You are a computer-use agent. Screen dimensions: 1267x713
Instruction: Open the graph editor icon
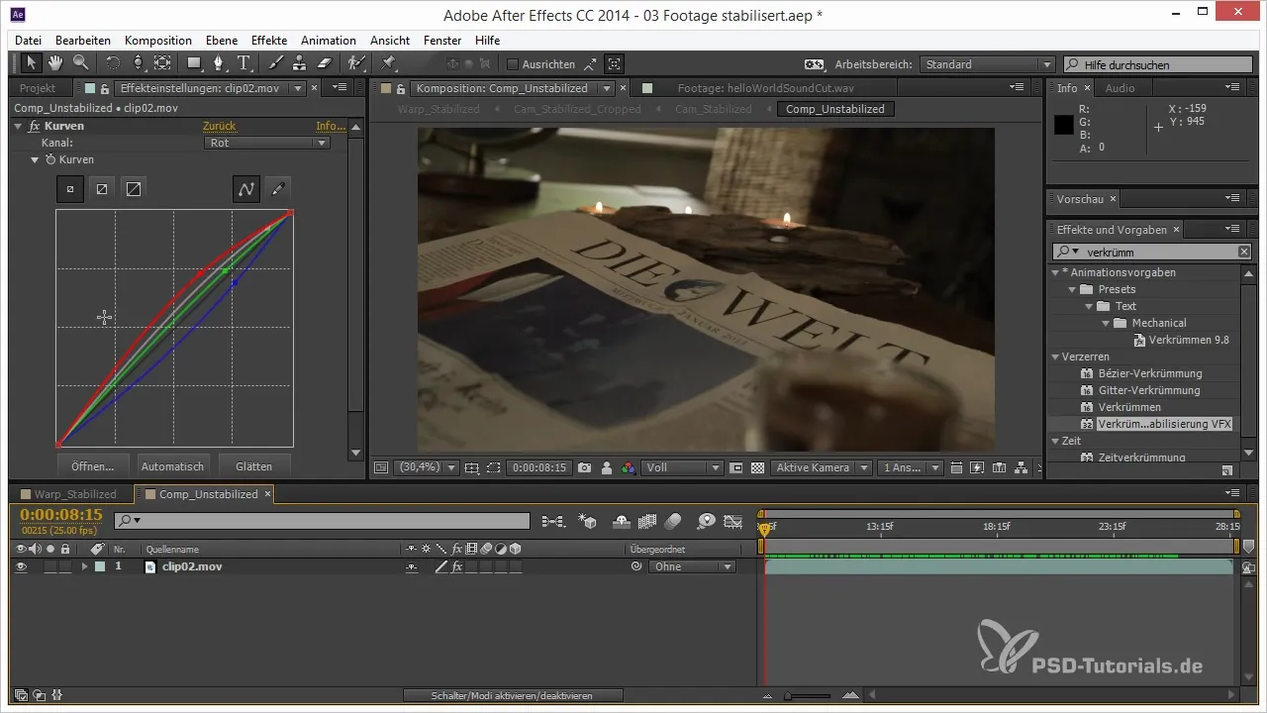pyautogui.click(x=732, y=520)
